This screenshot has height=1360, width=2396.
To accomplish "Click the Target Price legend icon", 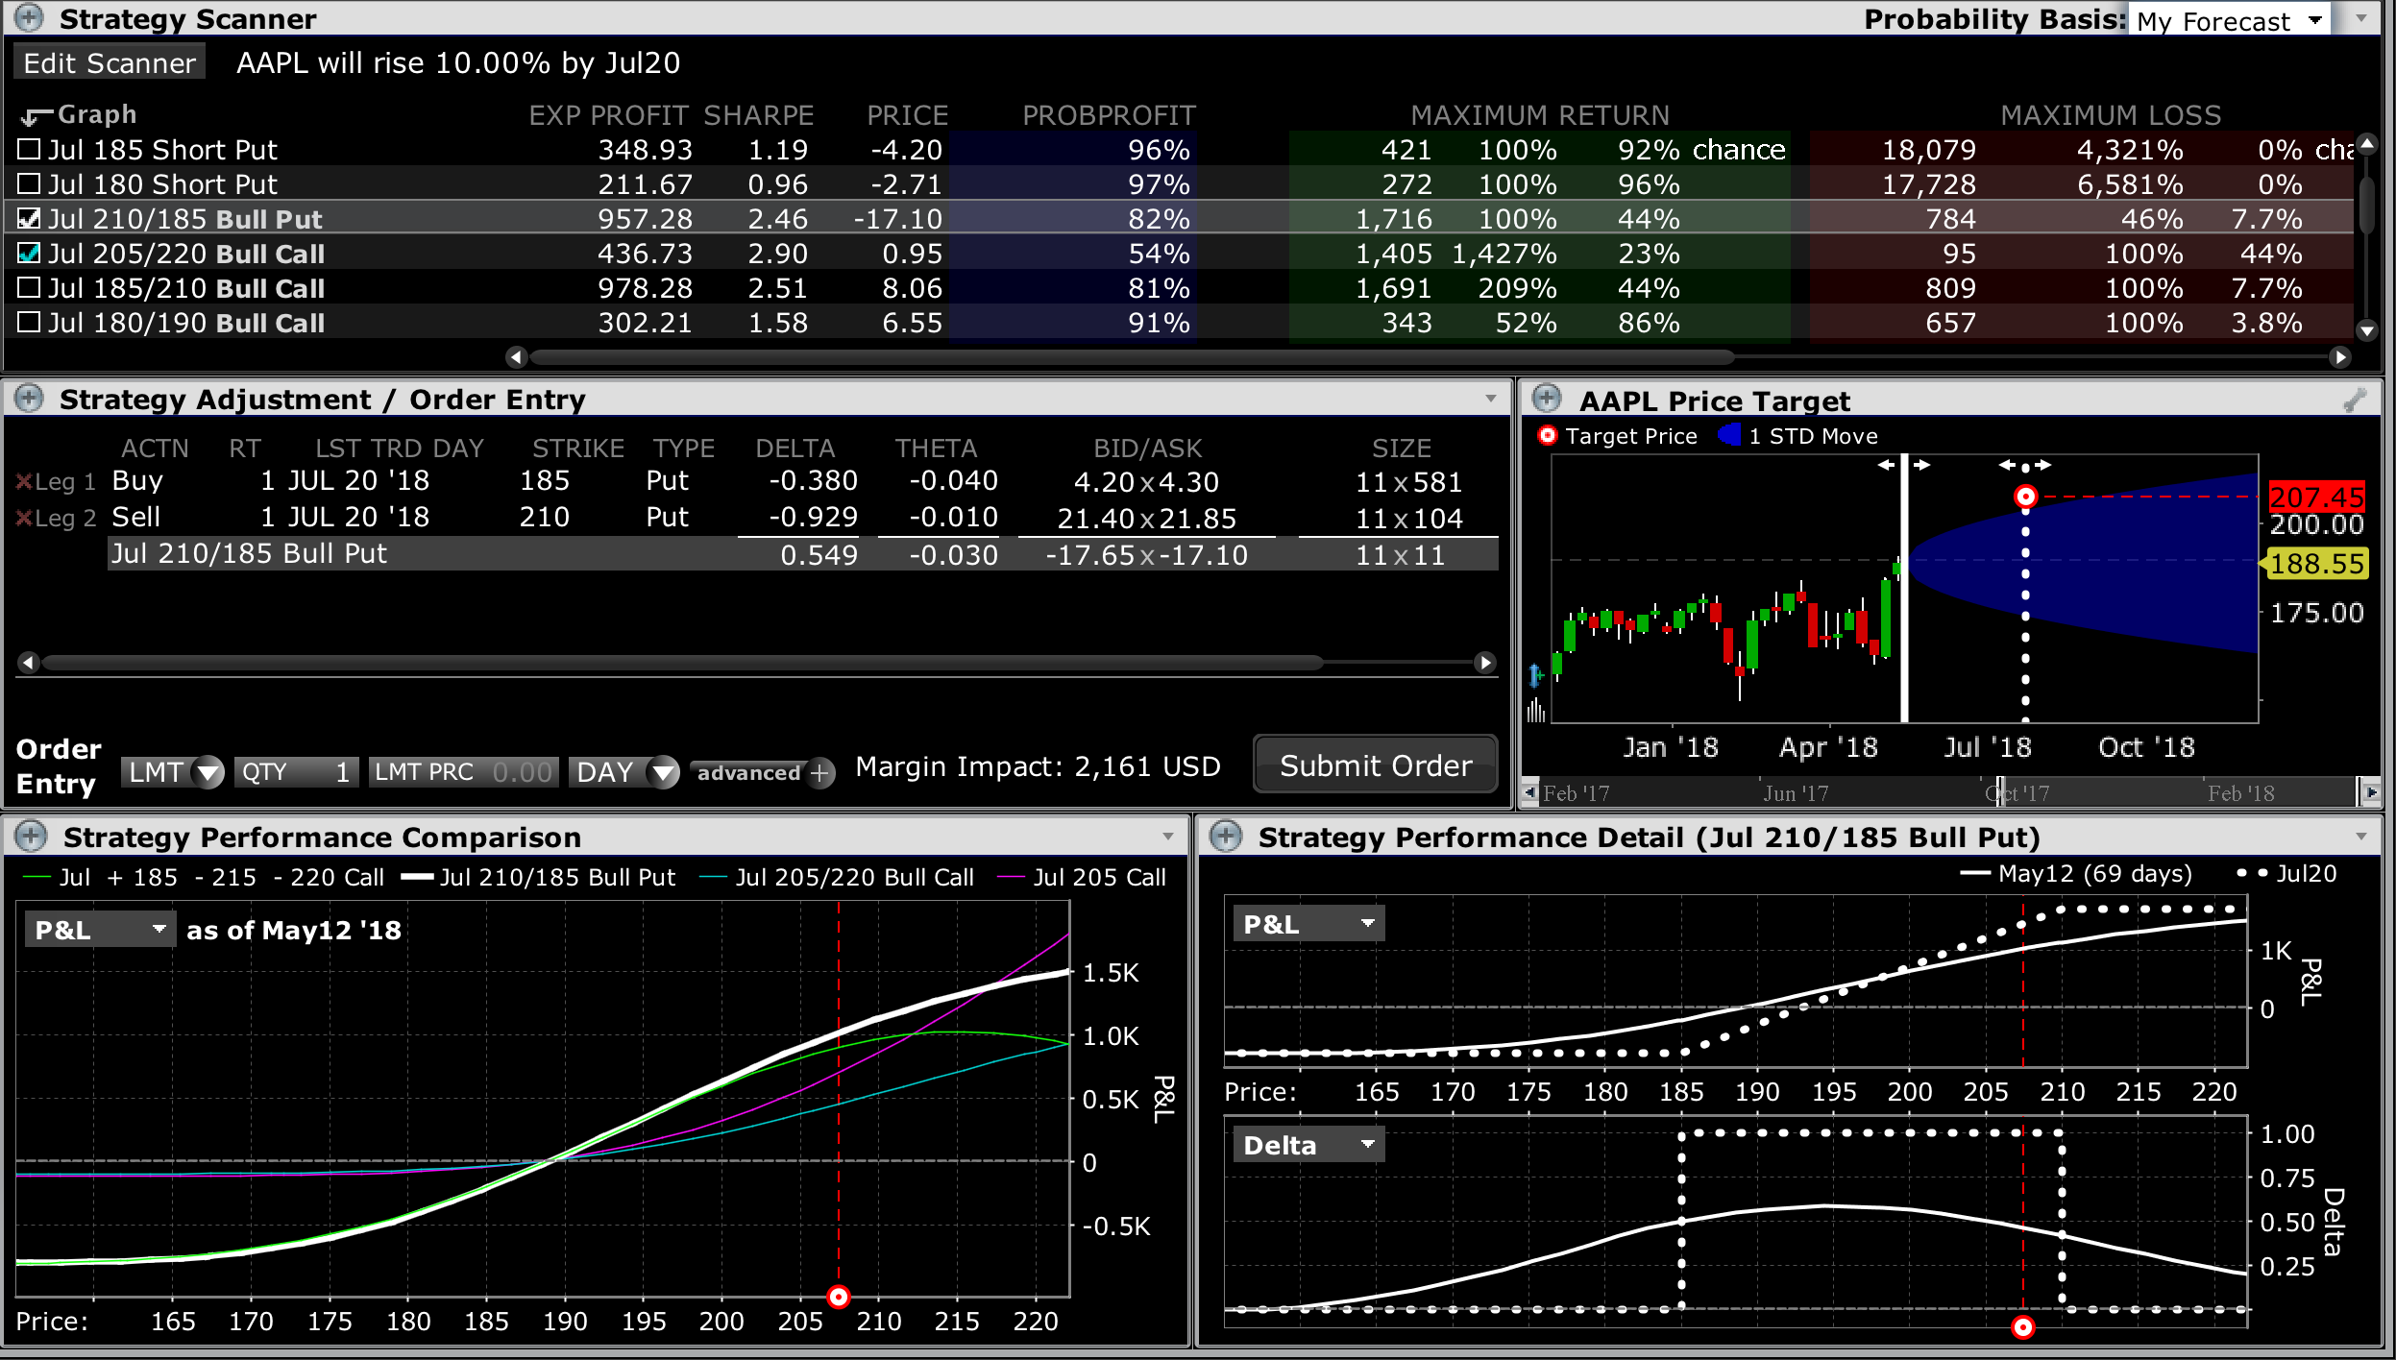I will coord(1547,436).
